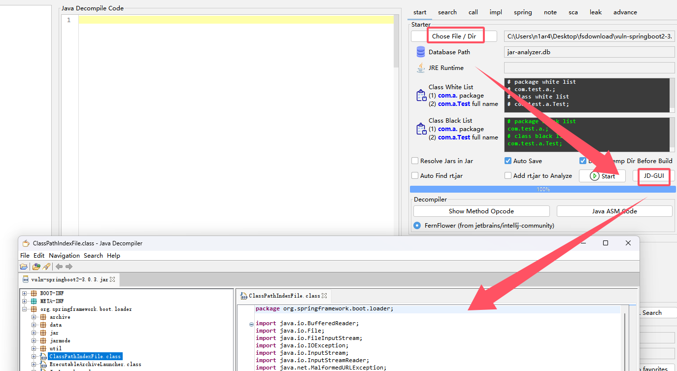Switch to the leak tab
Screen dimensions: 677x371
click(595, 12)
